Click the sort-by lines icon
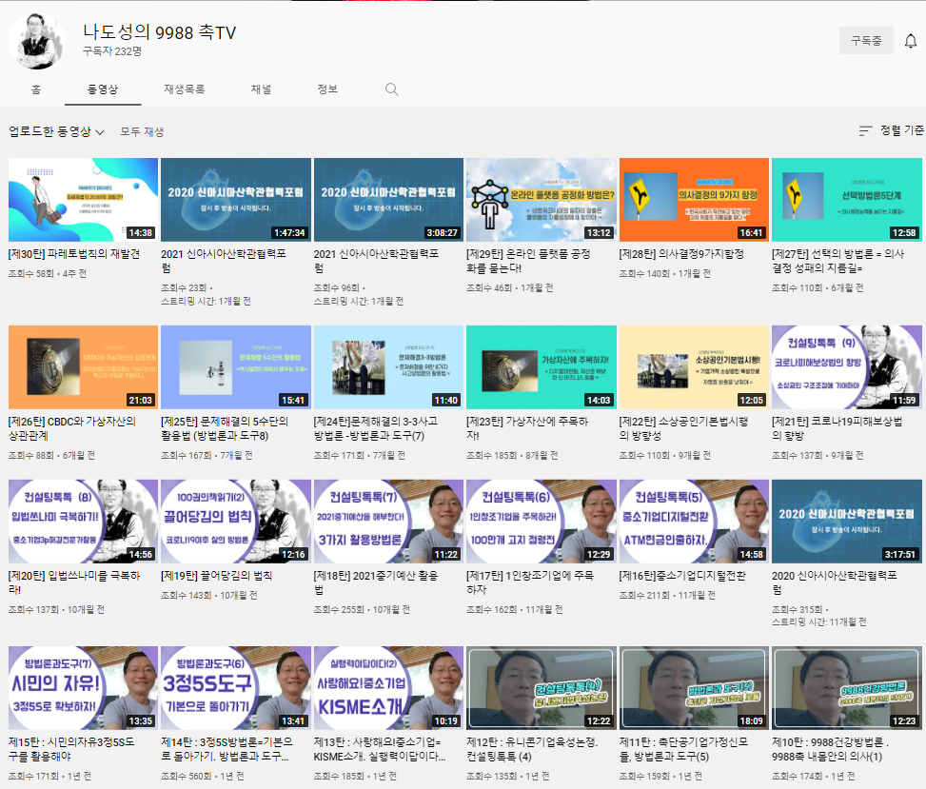The height and width of the screenshot is (789, 926). (x=865, y=130)
